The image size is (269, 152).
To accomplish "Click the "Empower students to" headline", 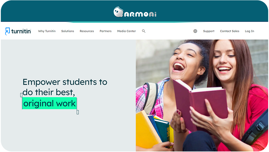I will tap(65, 82).
